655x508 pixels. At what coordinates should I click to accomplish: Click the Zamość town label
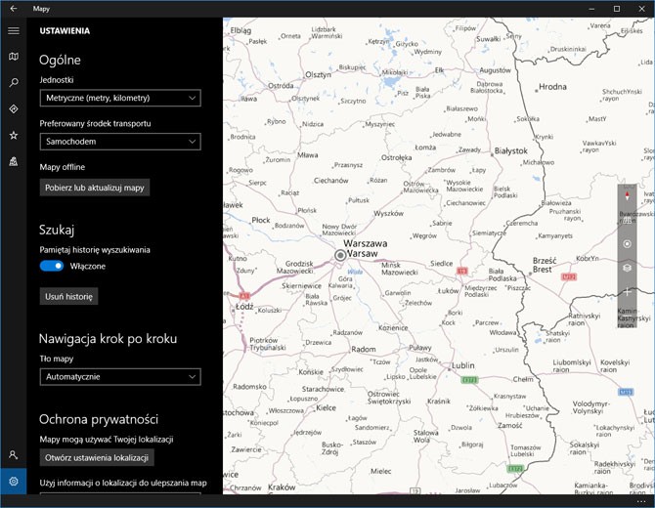(x=510, y=425)
